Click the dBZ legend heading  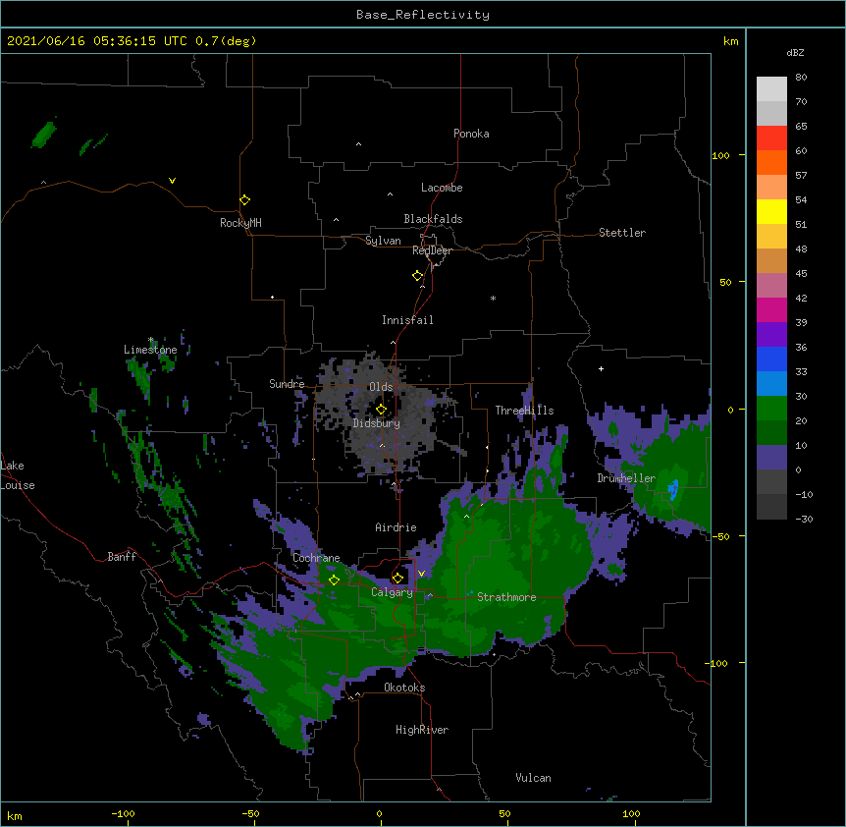coord(795,52)
